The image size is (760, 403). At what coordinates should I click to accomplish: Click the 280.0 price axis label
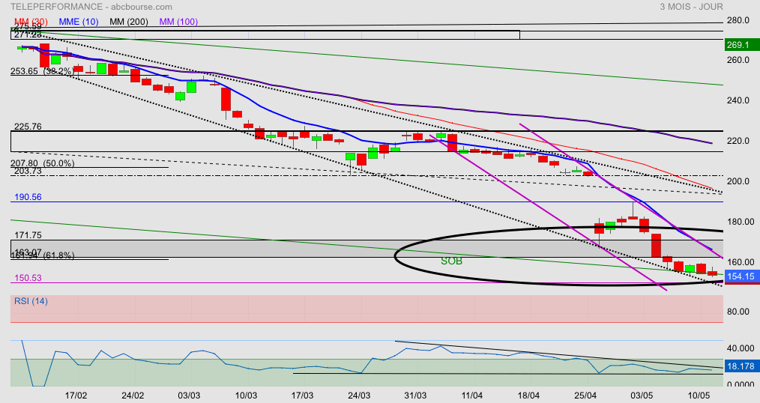(738, 20)
